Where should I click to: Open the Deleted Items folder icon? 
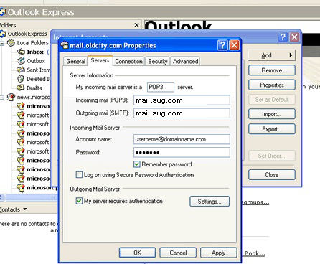coord(21,79)
